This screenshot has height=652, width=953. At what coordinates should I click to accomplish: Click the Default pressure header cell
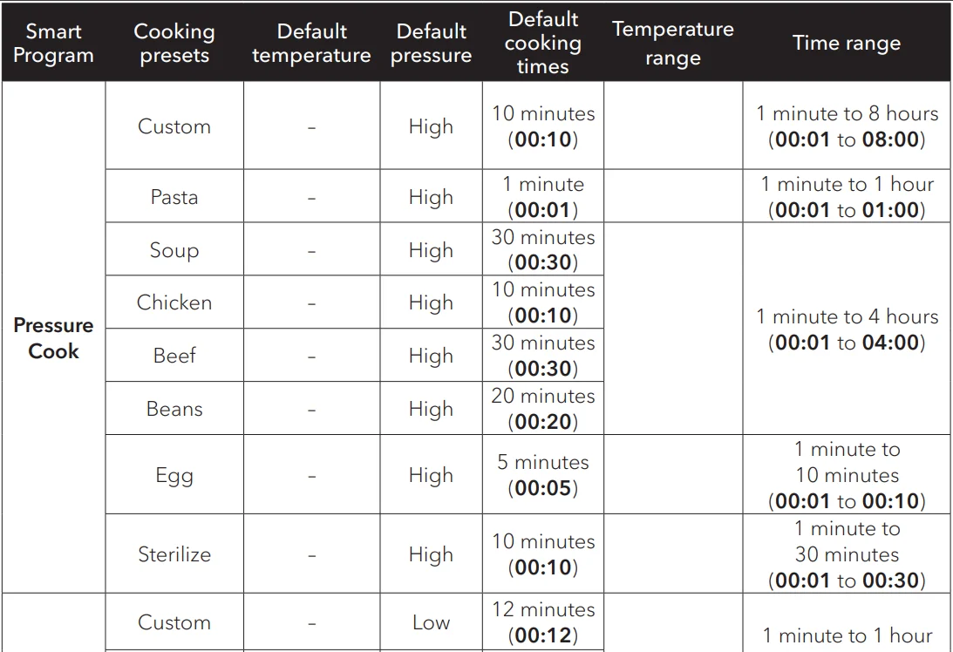(431, 44)
